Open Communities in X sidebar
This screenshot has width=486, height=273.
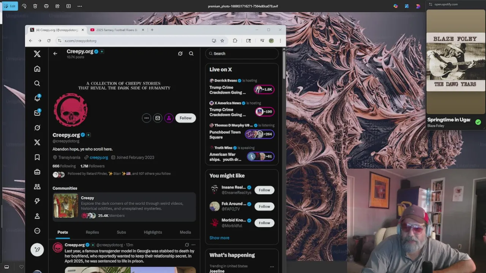coord(37,187)
